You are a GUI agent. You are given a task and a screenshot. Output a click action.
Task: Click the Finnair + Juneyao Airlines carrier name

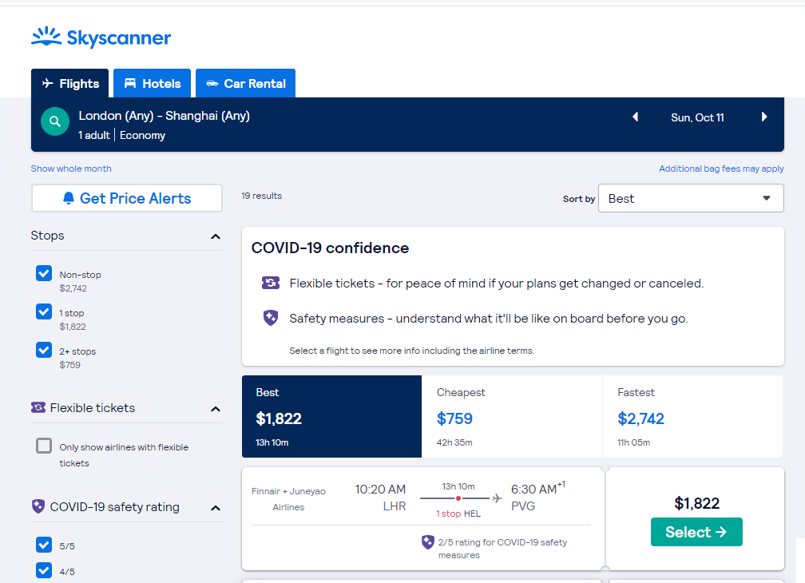[288, 499]
